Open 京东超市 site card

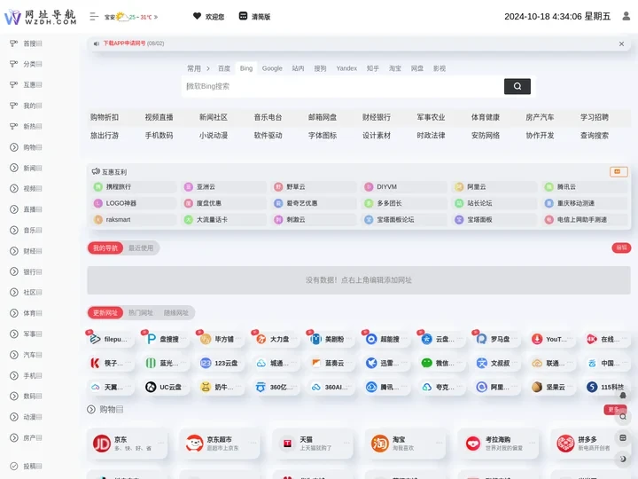click(220, 444)
